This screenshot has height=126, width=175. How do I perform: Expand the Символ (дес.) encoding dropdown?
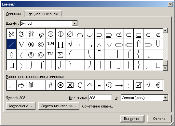pos(165,98)
